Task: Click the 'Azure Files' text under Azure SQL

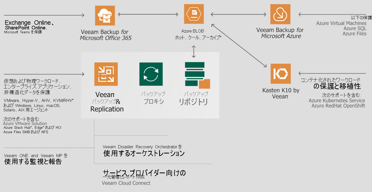Action: coord(354,34)
